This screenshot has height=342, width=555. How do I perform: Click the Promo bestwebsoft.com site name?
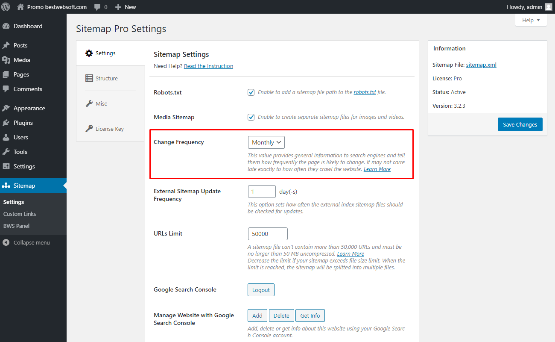(57, 7)
